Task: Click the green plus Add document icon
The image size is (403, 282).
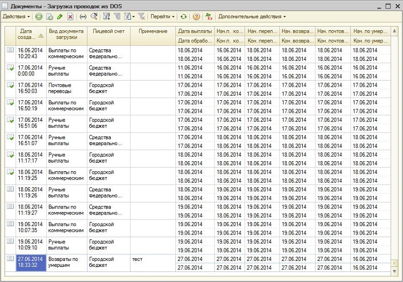Action: click(x=39, y=17)
